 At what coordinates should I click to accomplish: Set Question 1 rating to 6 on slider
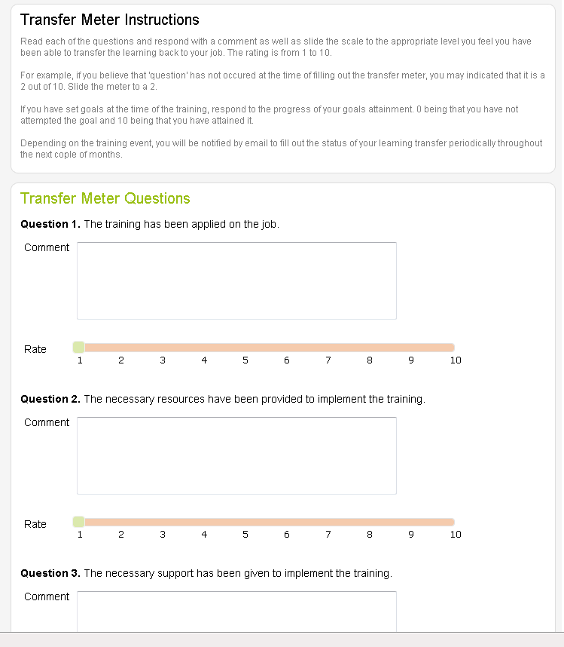[286, 347]
